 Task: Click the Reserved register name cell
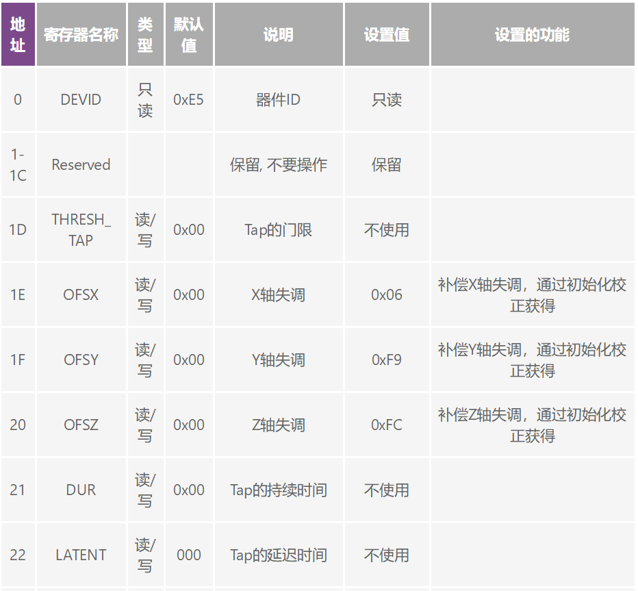pos(81,165)
